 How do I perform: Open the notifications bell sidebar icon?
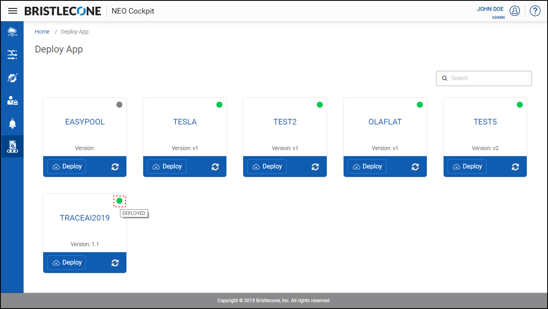click(12, 124)
